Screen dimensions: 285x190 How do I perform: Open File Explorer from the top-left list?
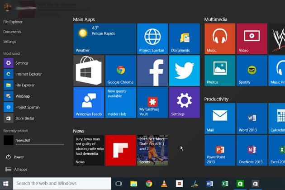[13, 22]
